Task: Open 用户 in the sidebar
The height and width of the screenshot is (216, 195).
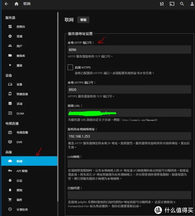Action: pyautogui.click(x=29, y=46)
